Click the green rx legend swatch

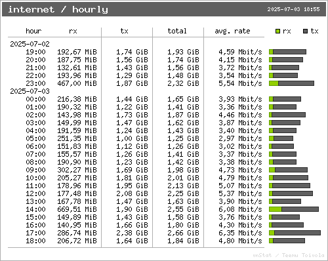click(x=277, y=31)
